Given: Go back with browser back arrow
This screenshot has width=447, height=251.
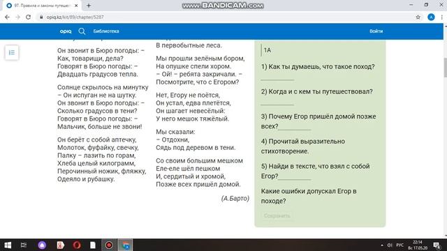Looking at the screenshot, I should pos(7,17).
